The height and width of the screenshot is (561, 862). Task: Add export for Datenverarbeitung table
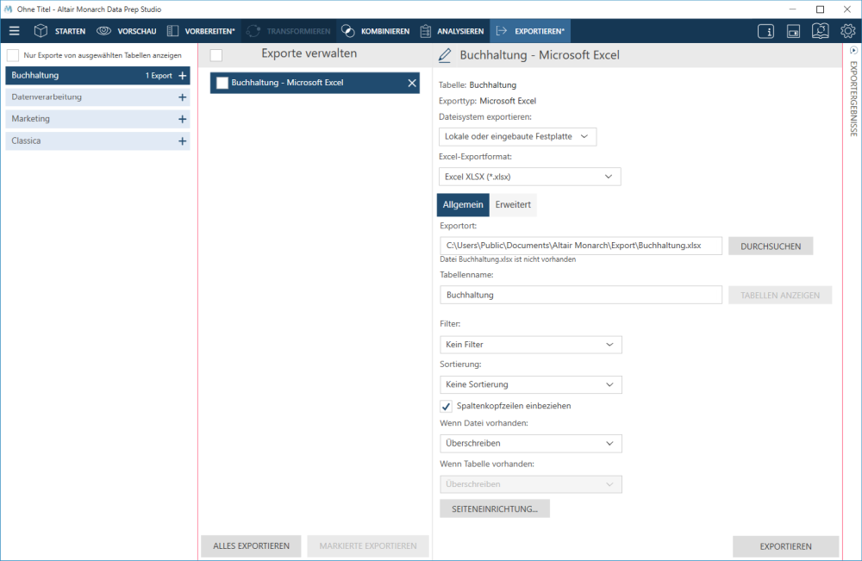pos(183,97)
